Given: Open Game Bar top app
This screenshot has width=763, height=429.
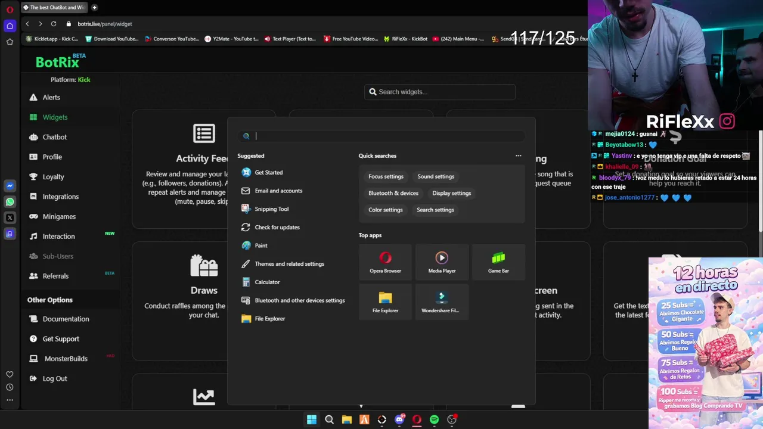Looking at the screenshot, I should click(x=498, y=262).
